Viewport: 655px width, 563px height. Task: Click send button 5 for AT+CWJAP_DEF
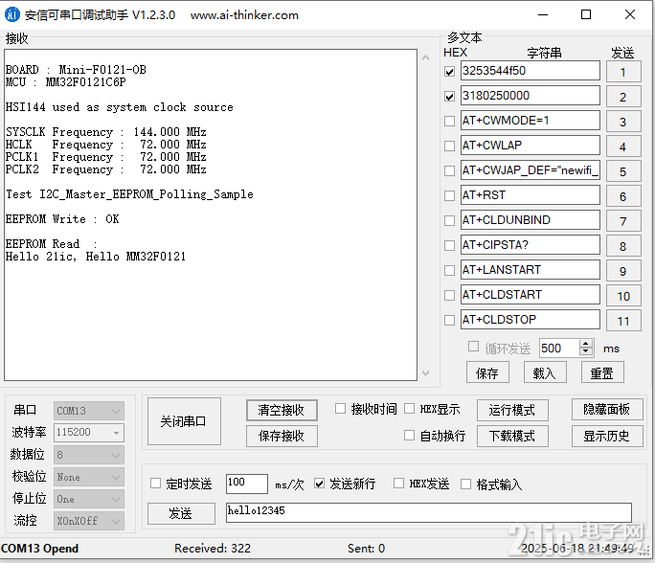pos(623,171)
